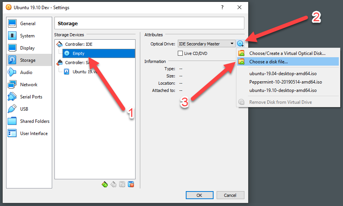Pick ubuntu-19.04-desktop-amd64.iso from the list

[x=288, y=74]
